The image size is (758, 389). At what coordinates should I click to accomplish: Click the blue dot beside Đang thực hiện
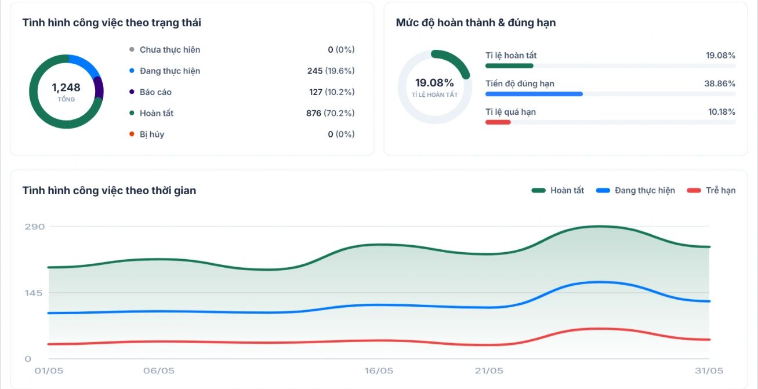tap(132, 71)
